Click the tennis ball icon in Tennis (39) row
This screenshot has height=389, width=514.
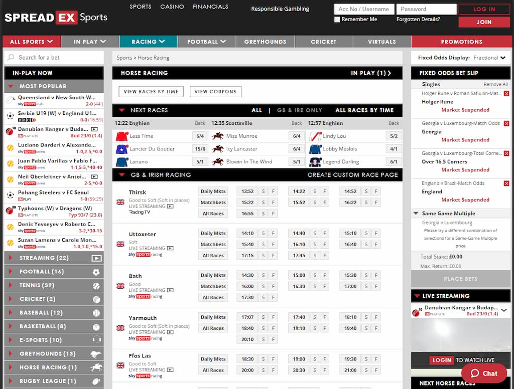pos(96,286)
